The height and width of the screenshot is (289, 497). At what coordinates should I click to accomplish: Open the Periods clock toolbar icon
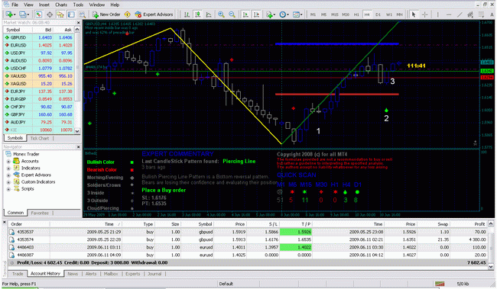coord(283,14)
